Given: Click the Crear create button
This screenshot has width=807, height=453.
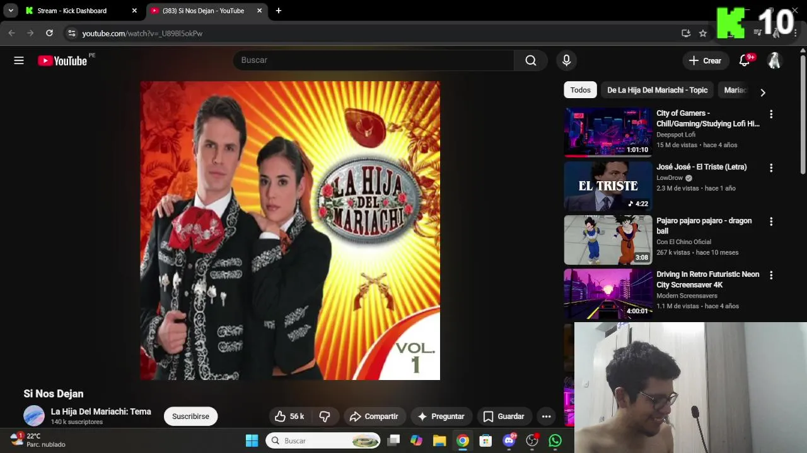Looking at the screenshot, I should 705,60.
